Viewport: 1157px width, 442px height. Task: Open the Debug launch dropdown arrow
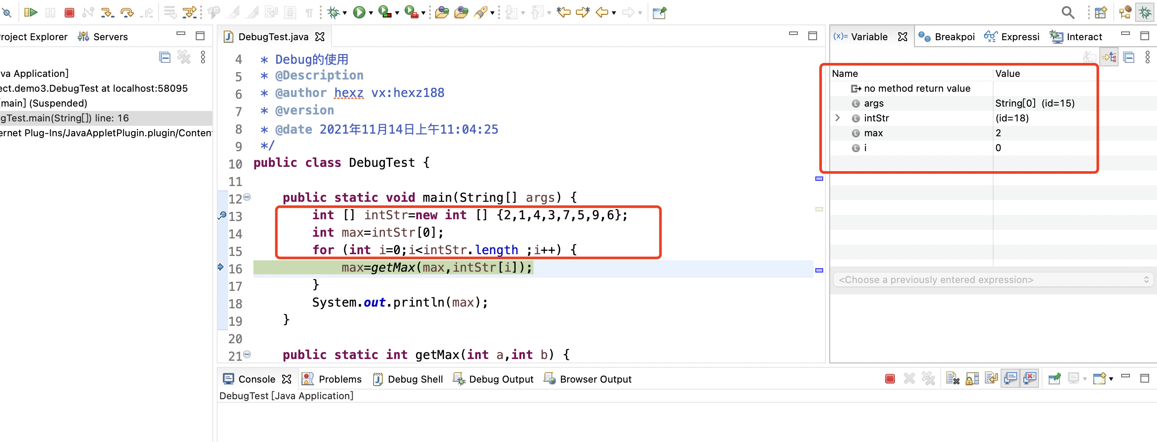point(345,13)
